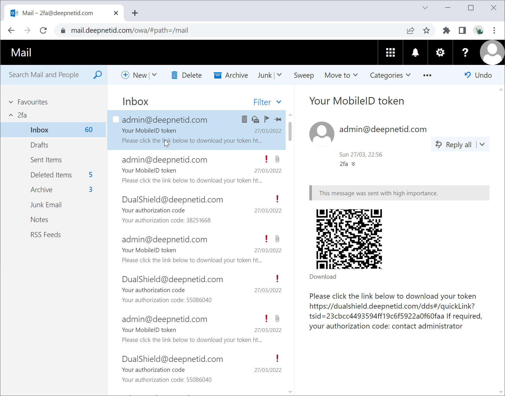Go to the Deleted Items folder
505x396 pixels.
(x=51, y=175)
